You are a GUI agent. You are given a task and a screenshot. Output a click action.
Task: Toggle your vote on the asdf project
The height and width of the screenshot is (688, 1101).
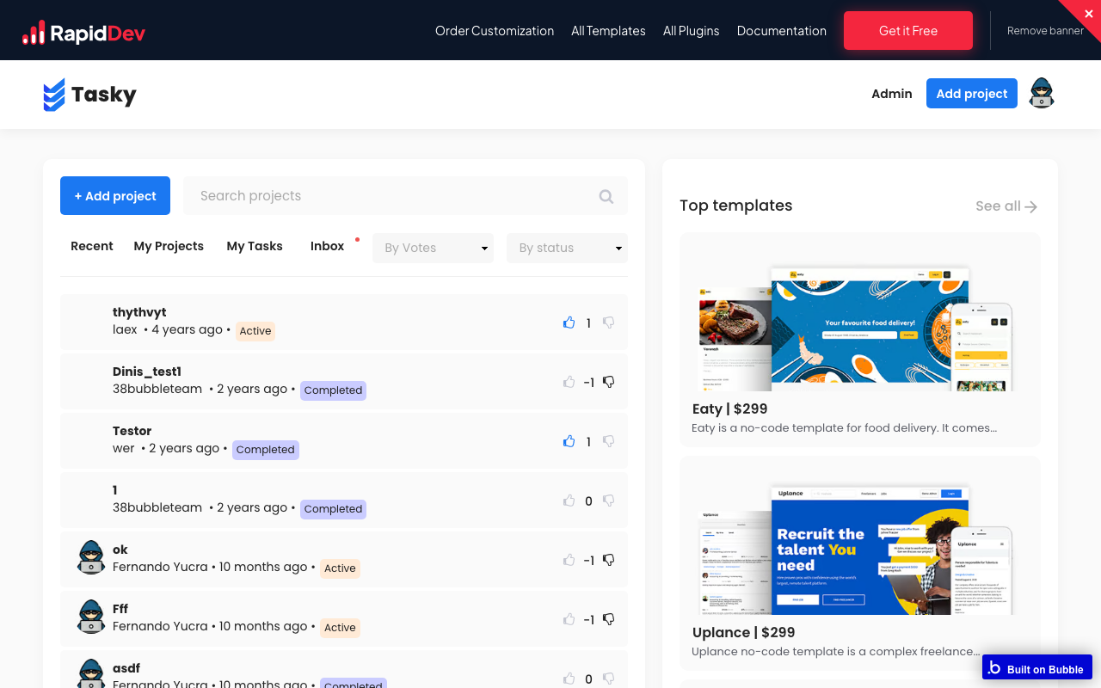(x=569, y=679)
